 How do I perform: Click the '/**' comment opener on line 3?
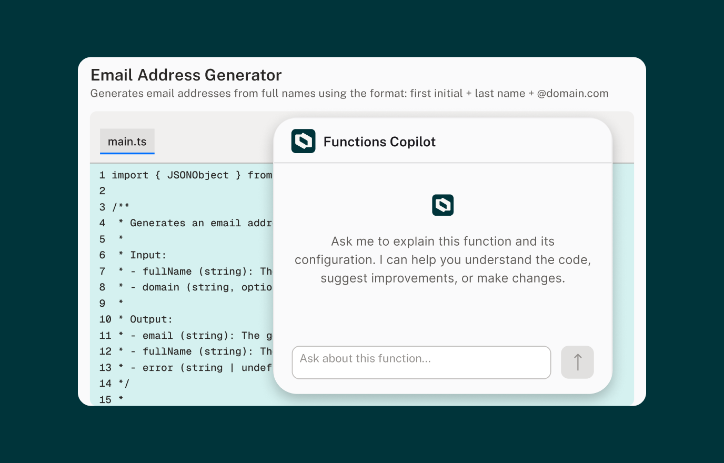click(120, 207)
